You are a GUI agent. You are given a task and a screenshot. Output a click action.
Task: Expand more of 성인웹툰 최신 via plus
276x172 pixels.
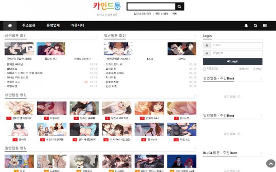(96, 36)
